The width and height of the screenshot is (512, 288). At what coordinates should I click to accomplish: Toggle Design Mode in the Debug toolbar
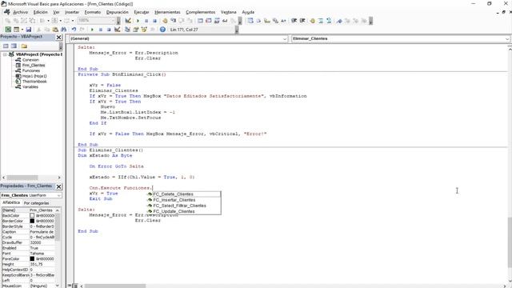click(x=128, y=21)
